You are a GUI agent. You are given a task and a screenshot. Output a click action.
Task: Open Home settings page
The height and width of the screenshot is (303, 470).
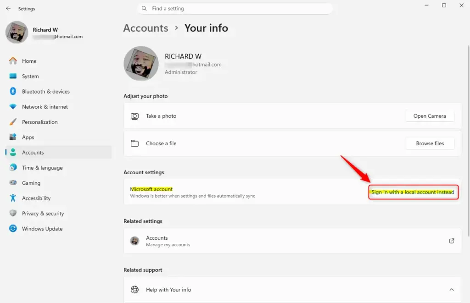58,61
